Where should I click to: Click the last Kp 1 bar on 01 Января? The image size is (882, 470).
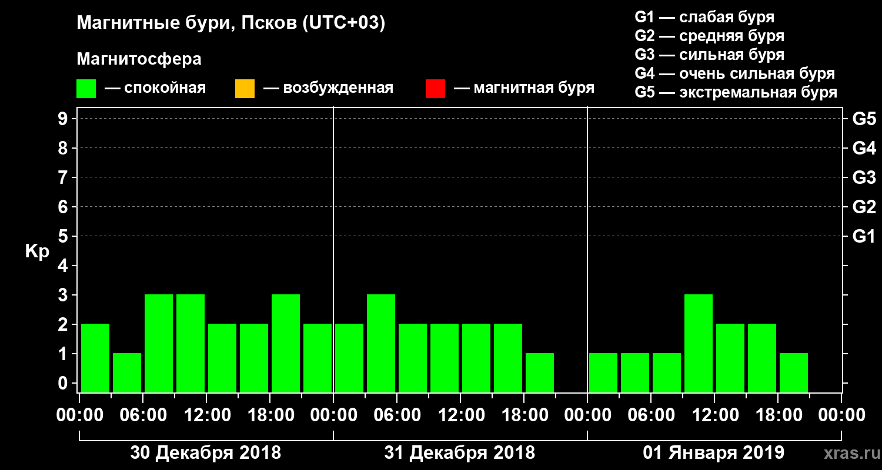click(794, 372)
